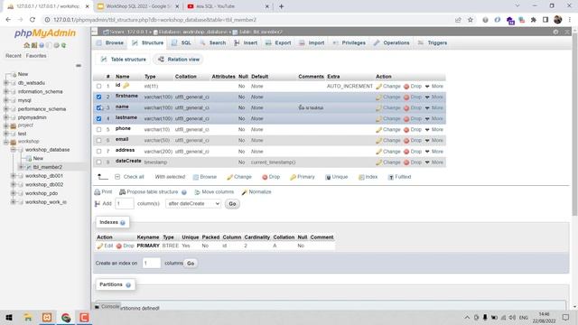
Task: Collapse all navigation tree link icon
Action: 79,66
